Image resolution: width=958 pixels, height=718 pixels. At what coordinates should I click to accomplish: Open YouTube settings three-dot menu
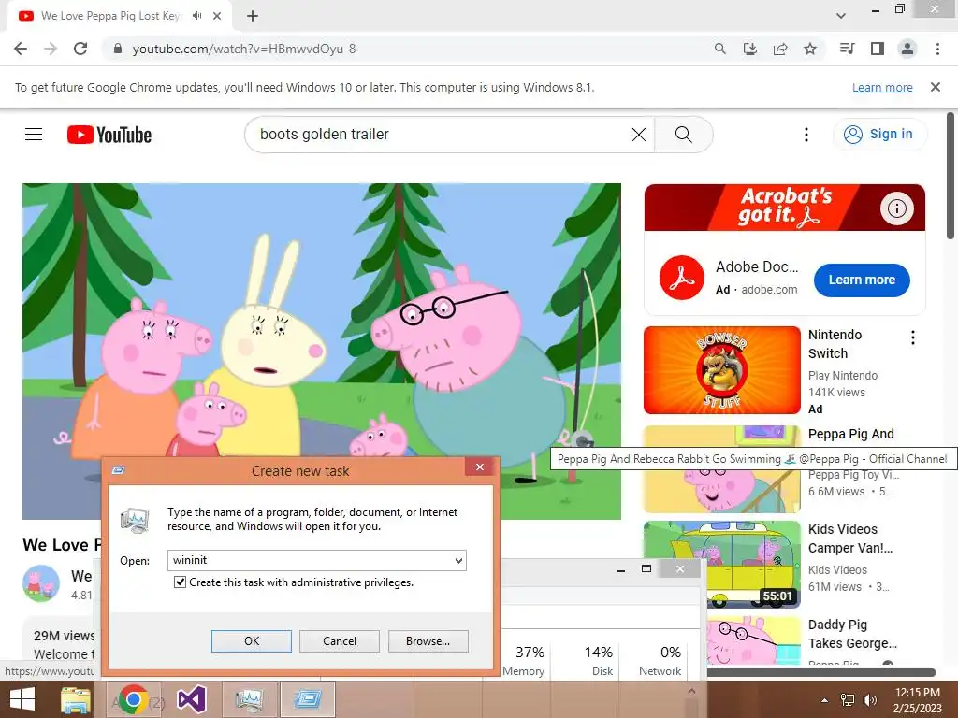click(806, 135)
